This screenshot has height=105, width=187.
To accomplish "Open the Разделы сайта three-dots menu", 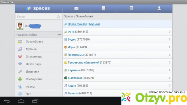I will (59, 35).
